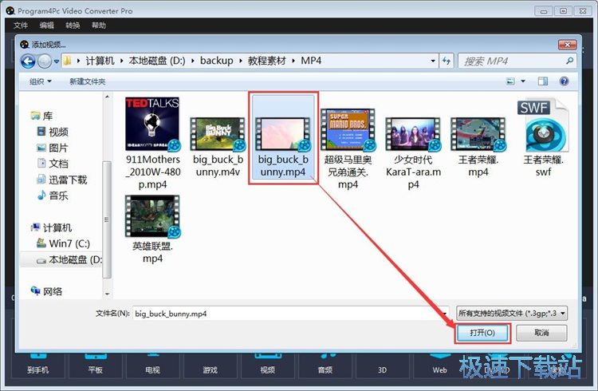The width and height of the screenshot is (598, 391).
Task: Click sidebar scrollbar up arrow
Action: 107,97
